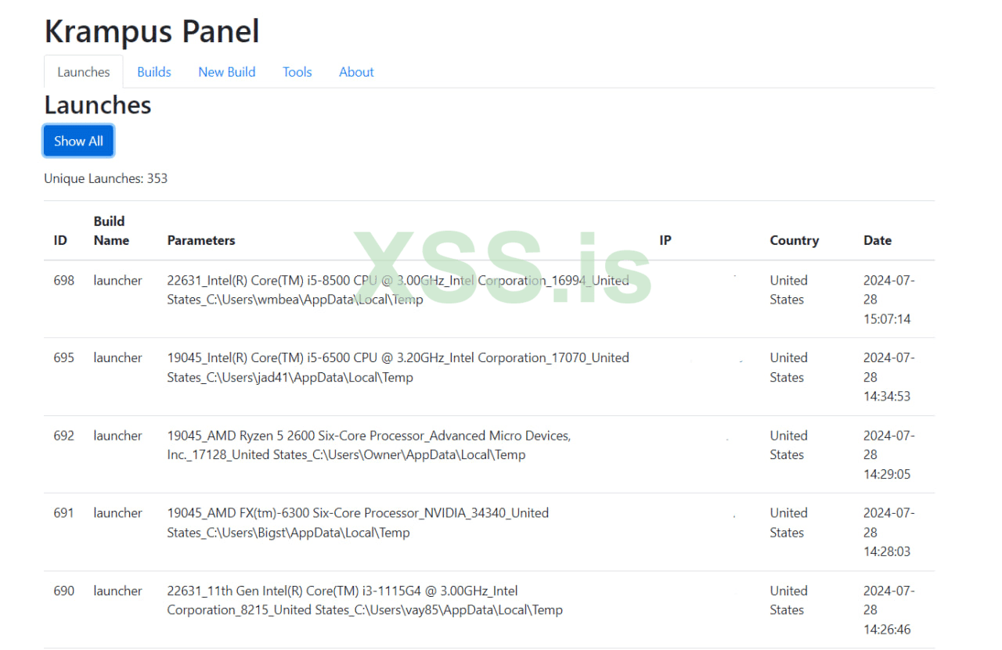The width and height of the screenshot is (1002, 650).
Task: Click the Date column header
Action: click(877, 241)
